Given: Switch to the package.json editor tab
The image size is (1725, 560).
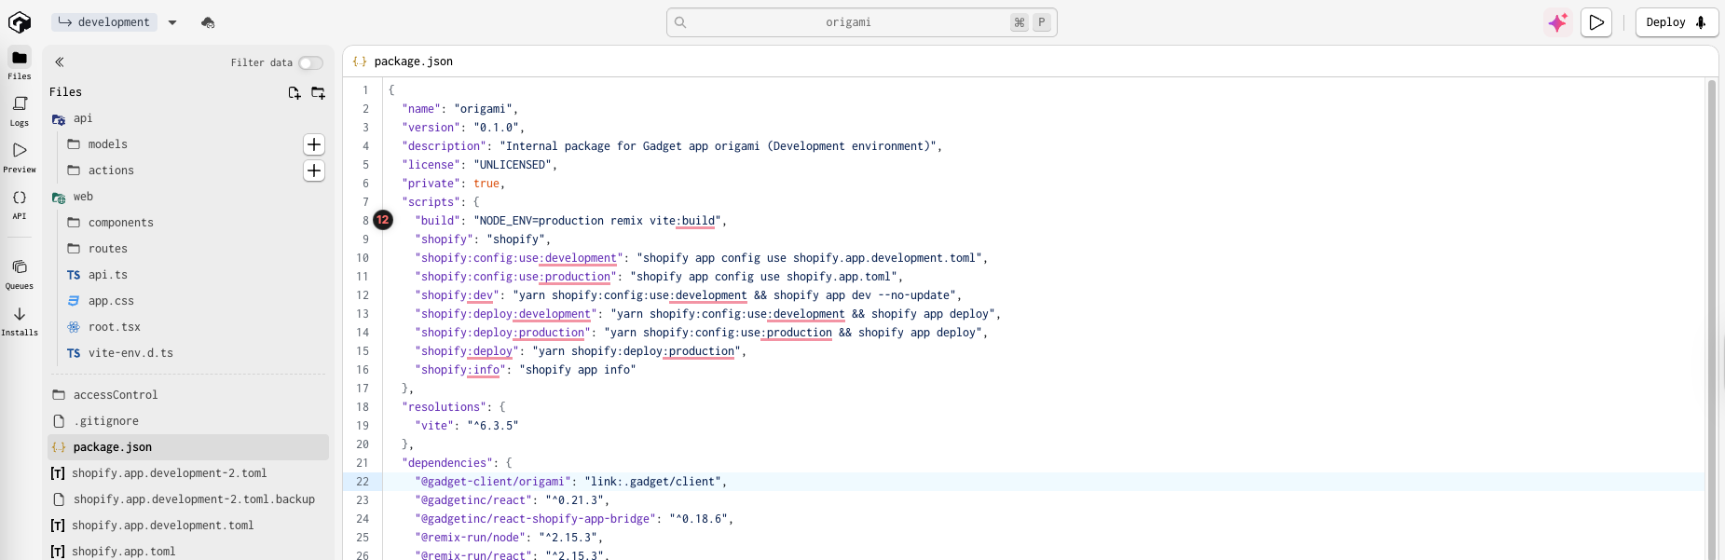Looking at the screenshot, I should click(x=403, y=61).
